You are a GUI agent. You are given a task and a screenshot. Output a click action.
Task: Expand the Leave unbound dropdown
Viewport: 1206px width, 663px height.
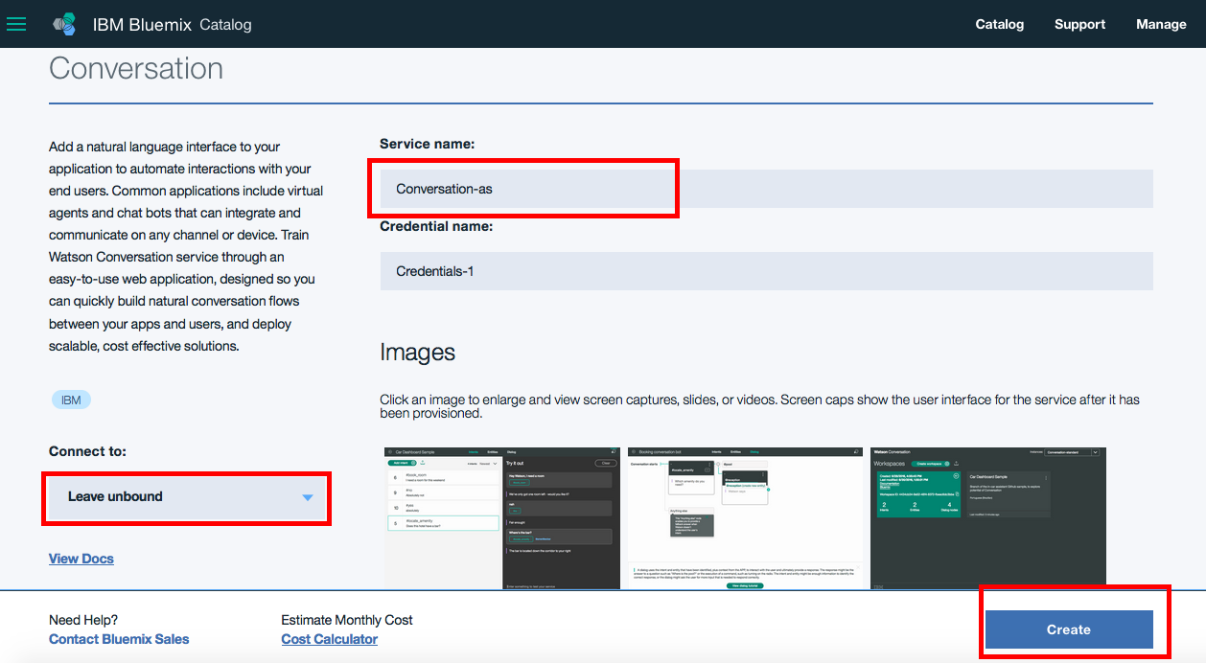click(x=187, y=497)
